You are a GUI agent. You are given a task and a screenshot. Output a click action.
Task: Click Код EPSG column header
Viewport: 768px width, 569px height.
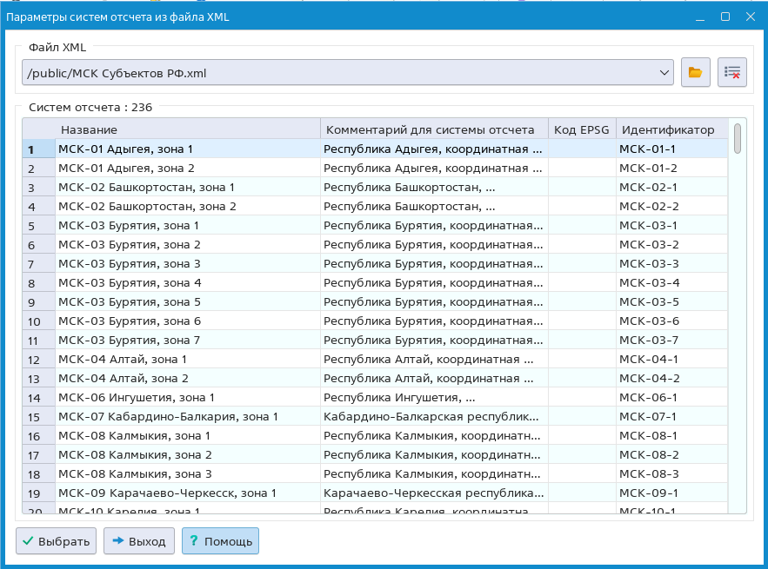coord(582,129)
